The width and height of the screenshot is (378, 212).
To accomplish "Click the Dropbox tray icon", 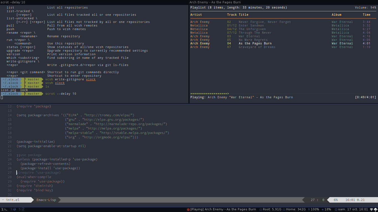I will click(376, 210).
